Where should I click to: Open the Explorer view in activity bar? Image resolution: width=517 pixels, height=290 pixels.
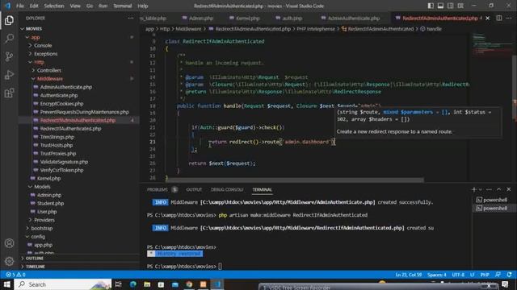[x=9, y=20]
